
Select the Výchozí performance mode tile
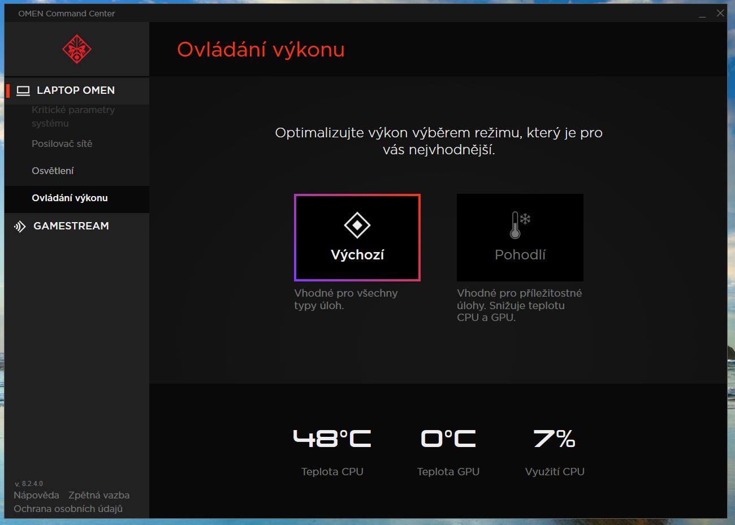pyautogui.click(x=357, y=237)
